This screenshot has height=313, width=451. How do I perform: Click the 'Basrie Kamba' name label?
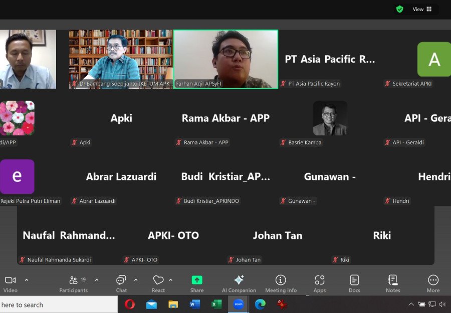tap(305, 142)
